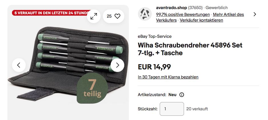Image resolution: width=268 pixels, height=120 pixels.
Task: Show next product image
Action: (117, 65)
